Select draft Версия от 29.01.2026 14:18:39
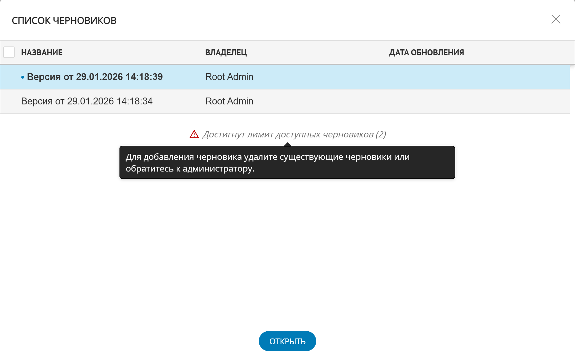The height and width of the screenshot is (360, 575). (x=95, y=77)
